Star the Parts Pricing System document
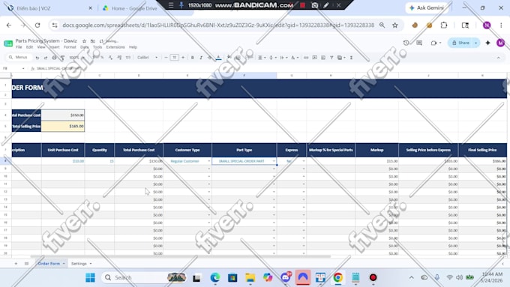The height and width of the screenshot is (287, 510). [84, 41]
